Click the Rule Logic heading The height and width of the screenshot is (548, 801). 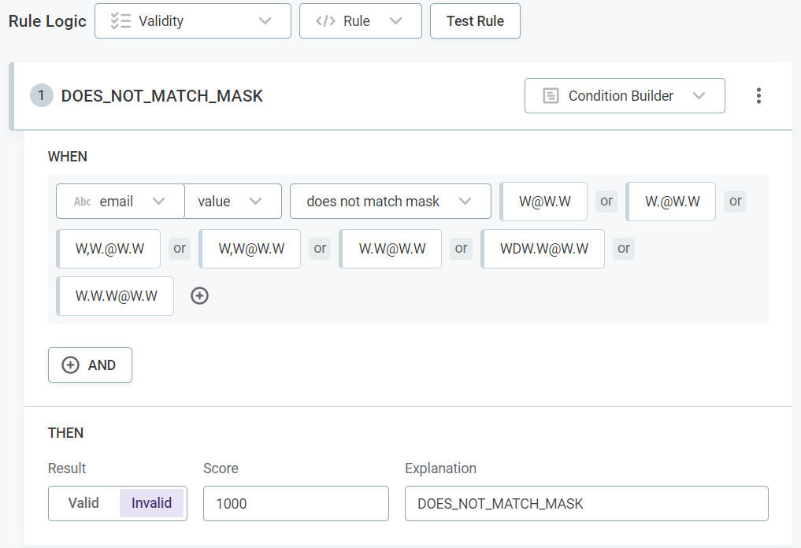tap(46, 21)
